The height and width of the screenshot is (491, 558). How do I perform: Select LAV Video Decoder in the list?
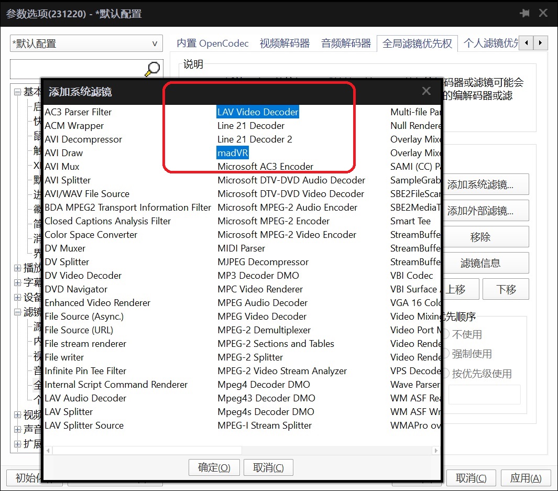[258, 112]
